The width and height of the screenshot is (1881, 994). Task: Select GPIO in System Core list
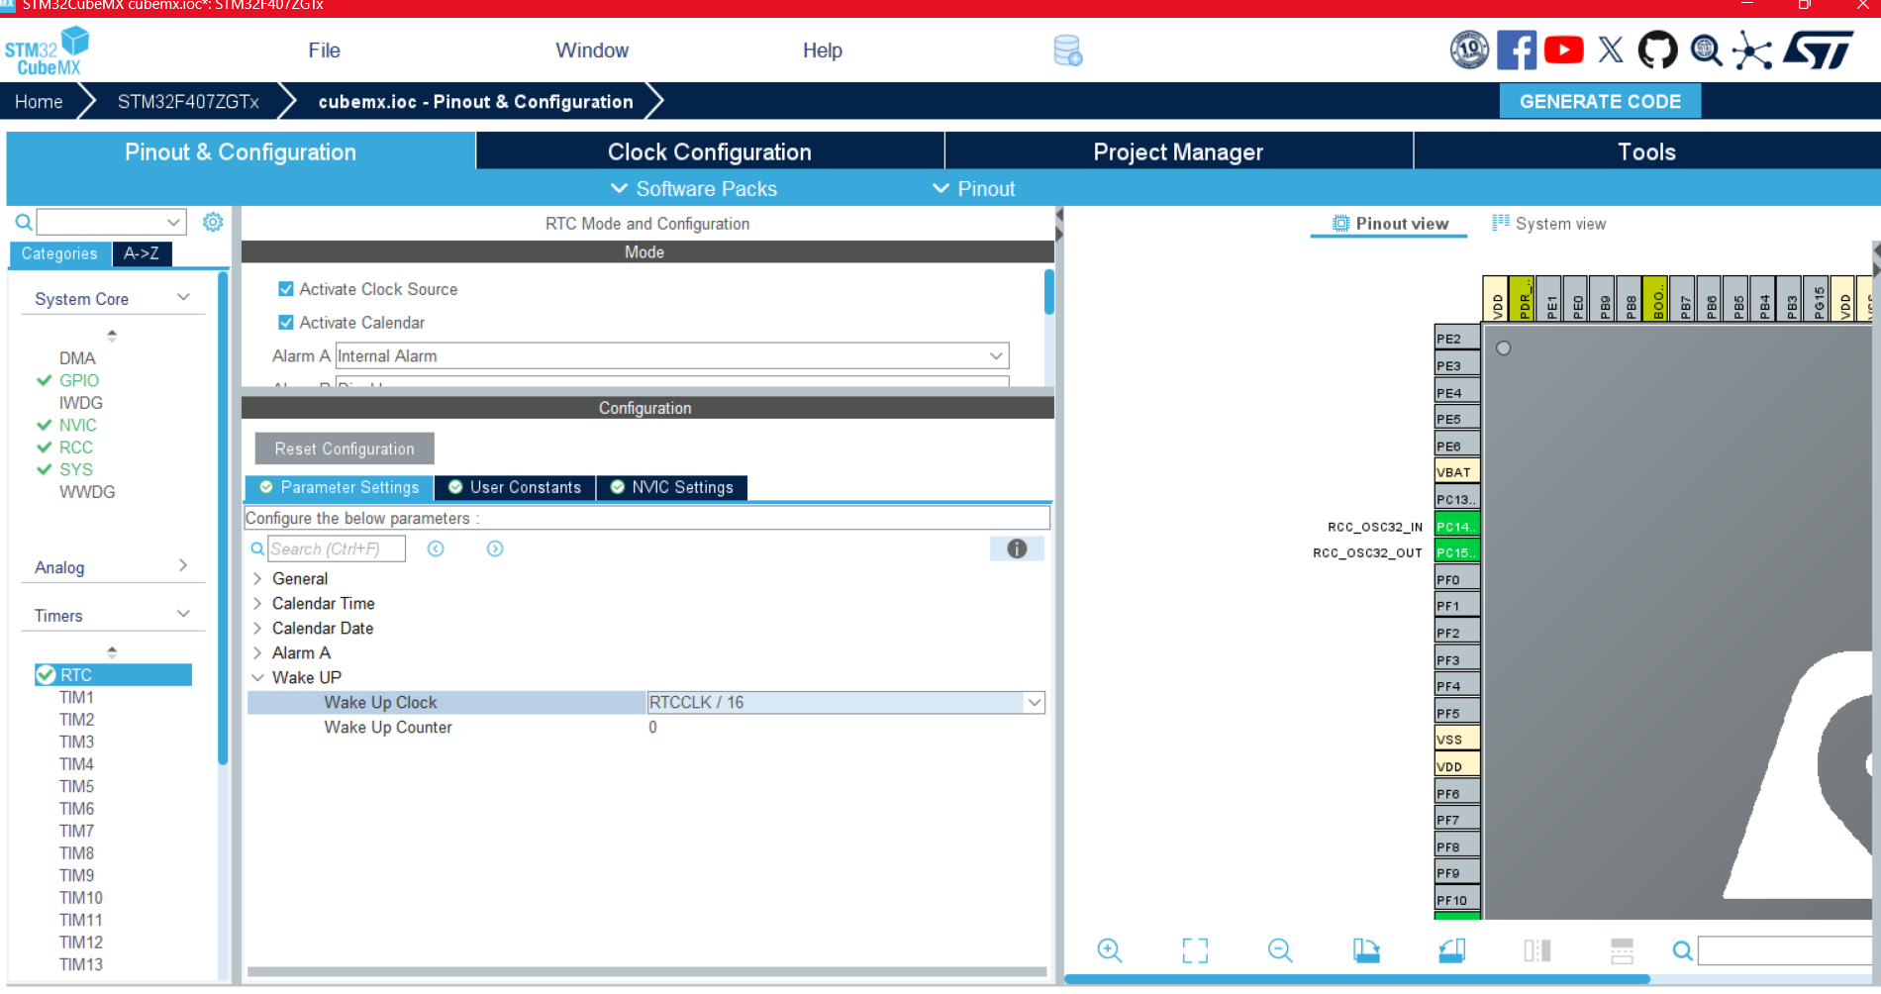[78, 380]
